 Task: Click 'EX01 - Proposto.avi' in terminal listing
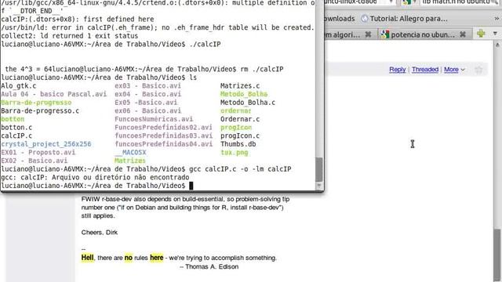pos(38,152)
